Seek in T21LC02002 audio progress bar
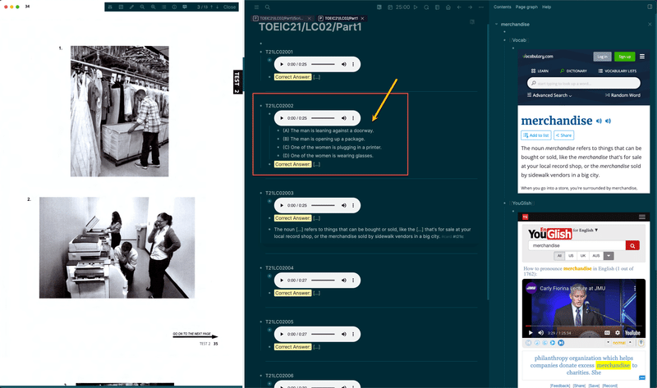Image resolution: width=657 pixels, height=388 pixels. (x=323, y=118)
